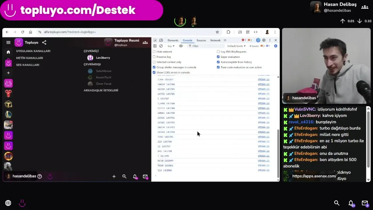Click the red error count badge in DevTools
373x210 pixels.
pos(244,40)
